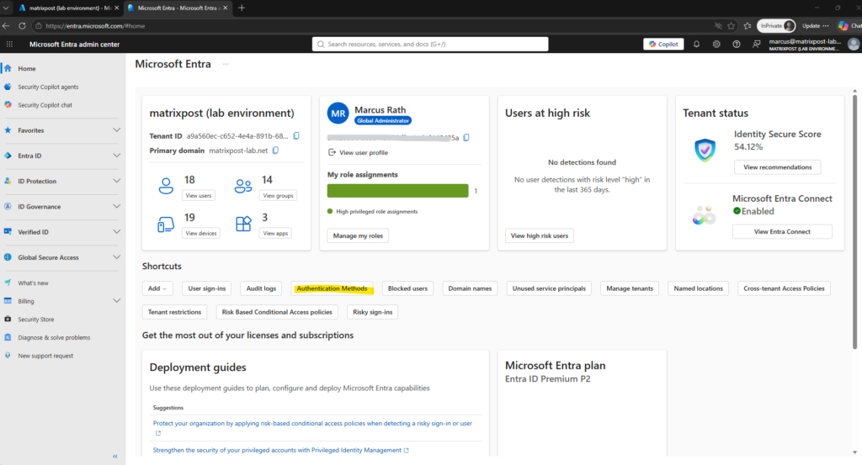Click the account avatar in header
This screenshot has width=862, height=465.
[x=854, y=45]
